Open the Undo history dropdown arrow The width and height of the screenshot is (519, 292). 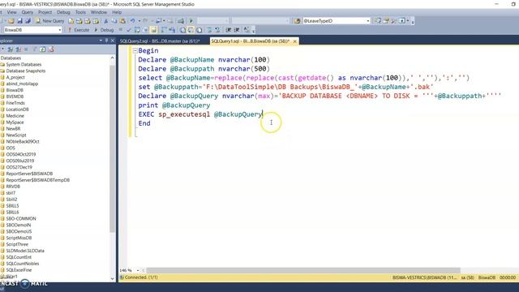139,21
